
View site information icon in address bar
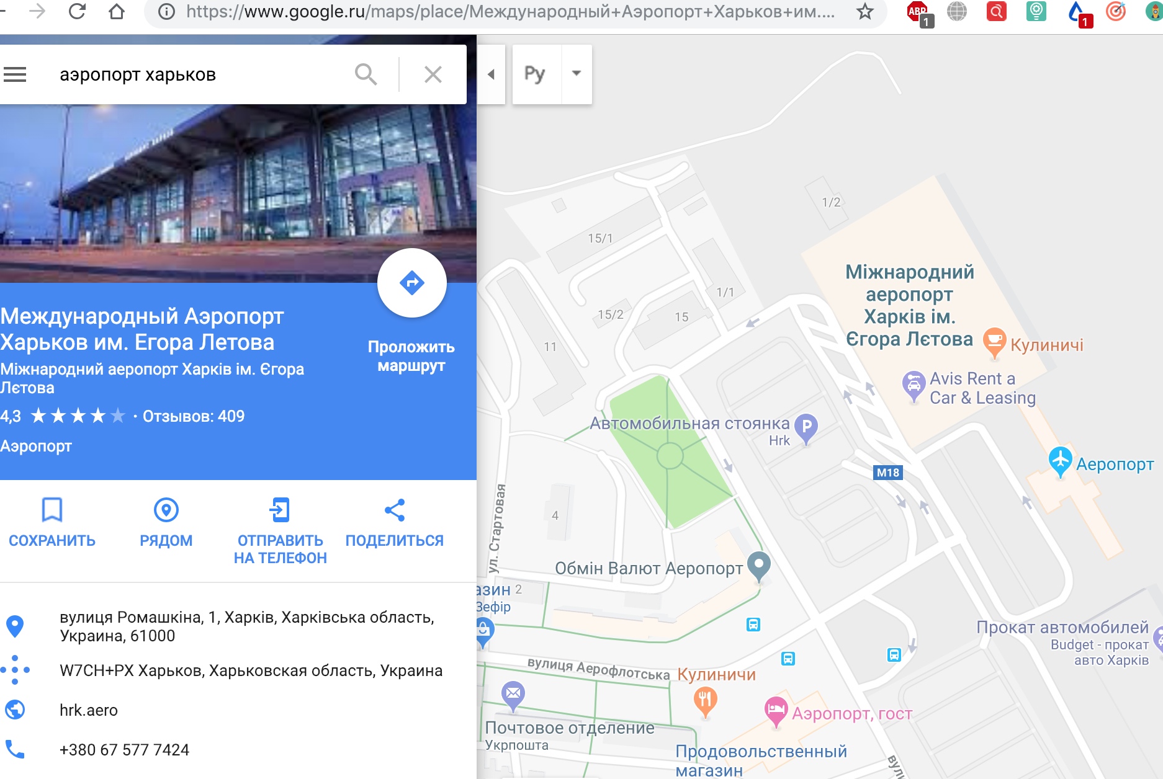[166, 11]
